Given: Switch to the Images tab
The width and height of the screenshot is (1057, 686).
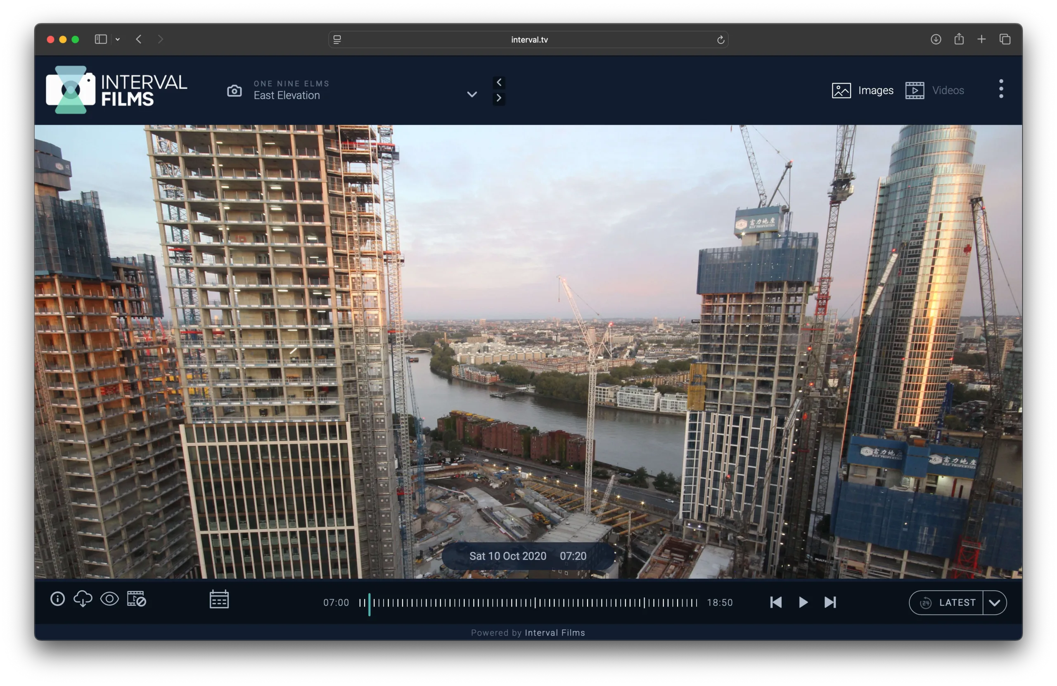Looking at the screenshot, I should click(x=863, y=90).
